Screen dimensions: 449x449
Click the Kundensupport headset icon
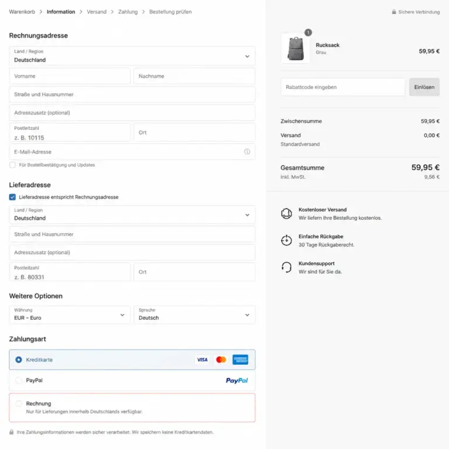coord(286,267)
